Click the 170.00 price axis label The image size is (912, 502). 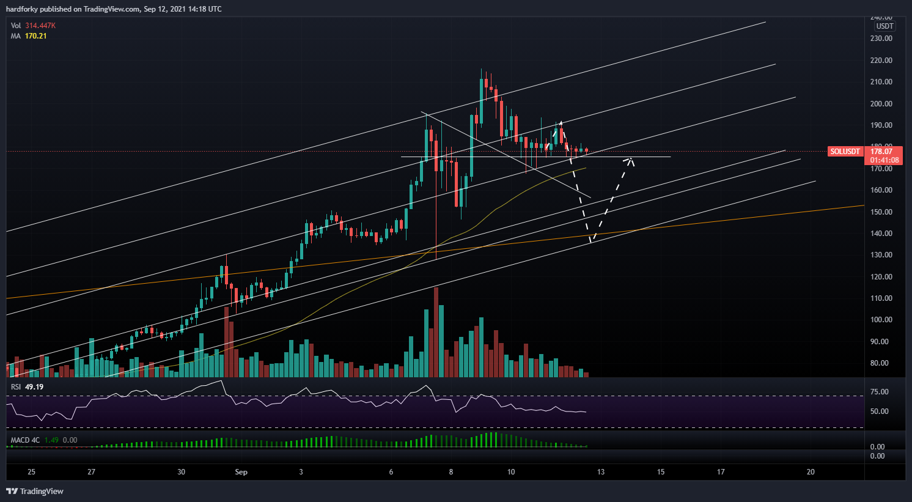(881, 169)
